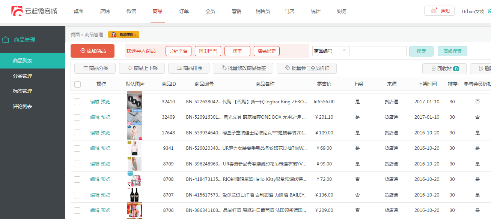The height and width of the screenshot is (219, 491).
Task: Open 批量修改商品标签 tag tool
Action: tap(244, 68)
